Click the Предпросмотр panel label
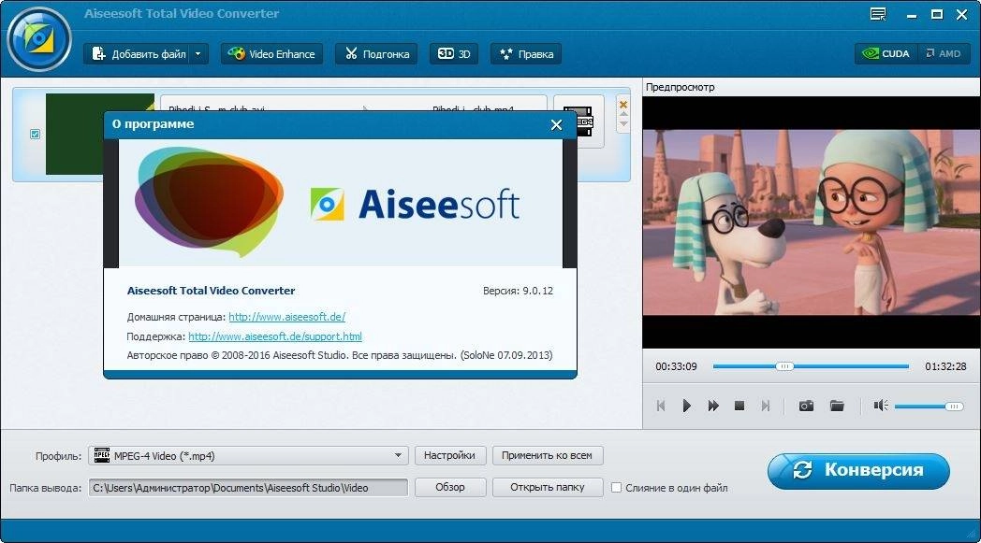The height and width of the screenshot is (543, 981). coord(681,87)
